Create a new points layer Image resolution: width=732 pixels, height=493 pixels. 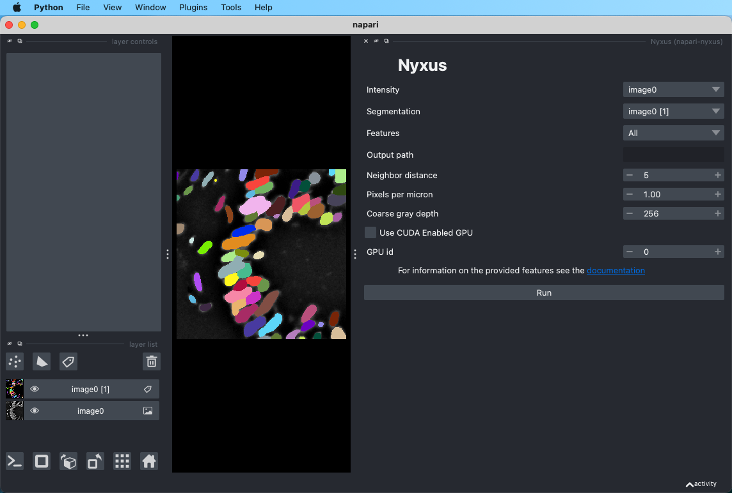click(15, 361)
